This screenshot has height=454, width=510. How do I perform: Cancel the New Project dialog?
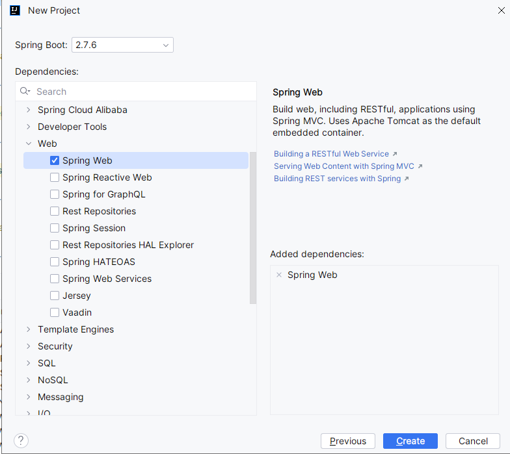click(x=472, y=441)
